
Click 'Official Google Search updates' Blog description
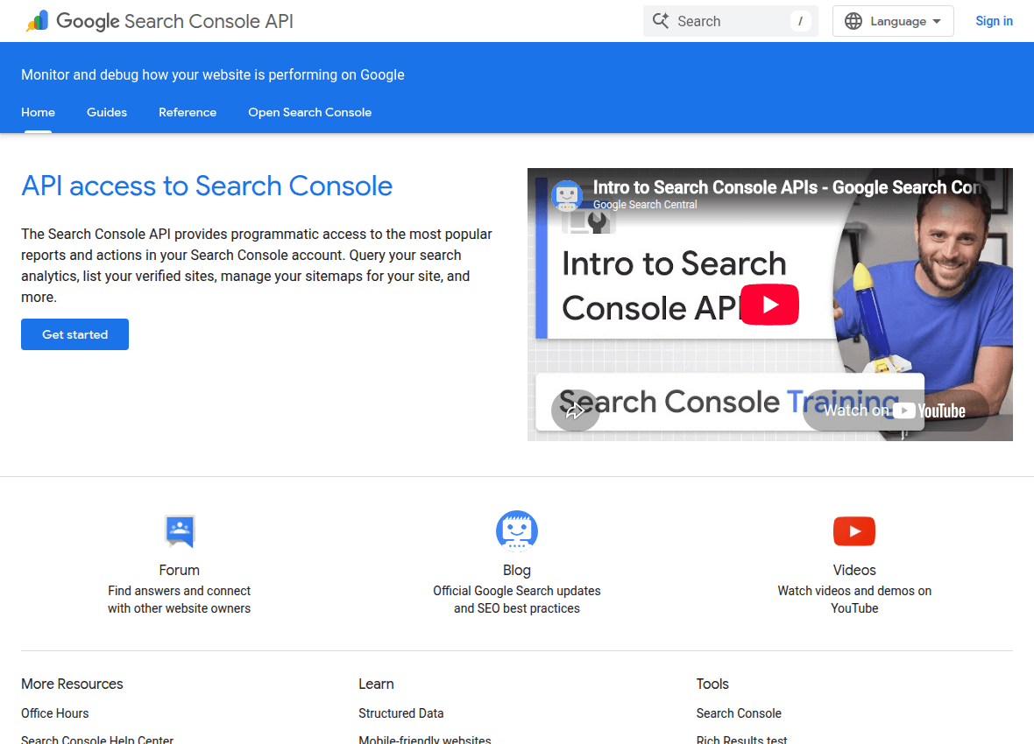click(517, 600)
